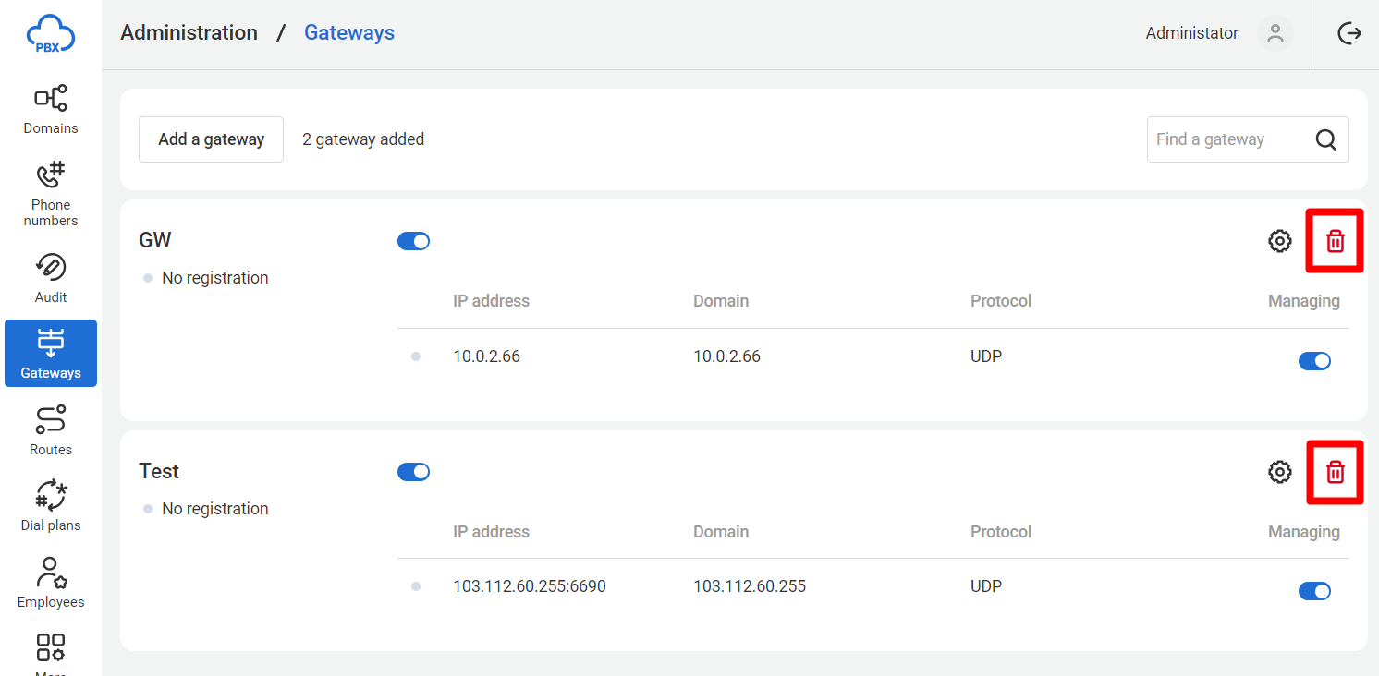Screen dimensions: 1379x676
Task: Open the Administrator user profile avatar
Action: click(x=1275, y=33)
